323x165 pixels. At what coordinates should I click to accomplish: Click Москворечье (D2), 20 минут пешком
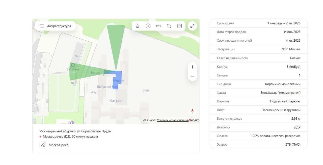[x=70, y=137]
